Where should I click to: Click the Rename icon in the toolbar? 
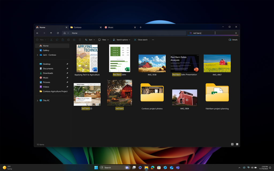(68, 40)
